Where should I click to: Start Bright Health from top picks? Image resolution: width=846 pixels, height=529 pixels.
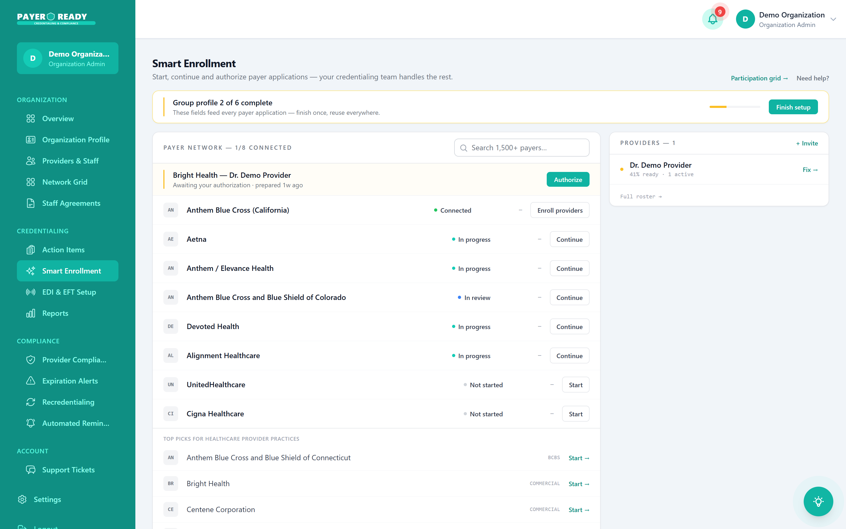[x=579, y=484]
